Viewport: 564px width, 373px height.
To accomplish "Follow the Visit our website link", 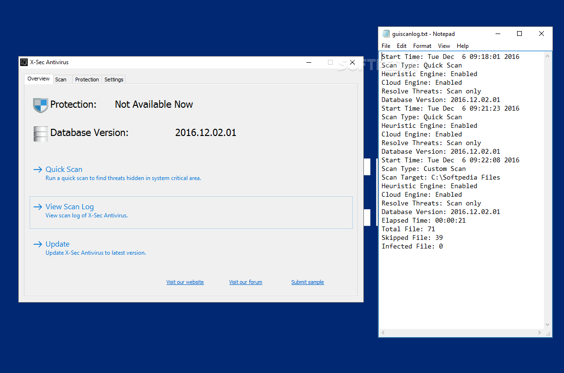I will pyautogui.click(x=185, y=282).
